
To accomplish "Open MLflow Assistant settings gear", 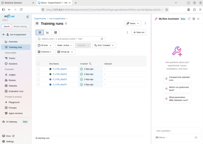I will (194, 19).
